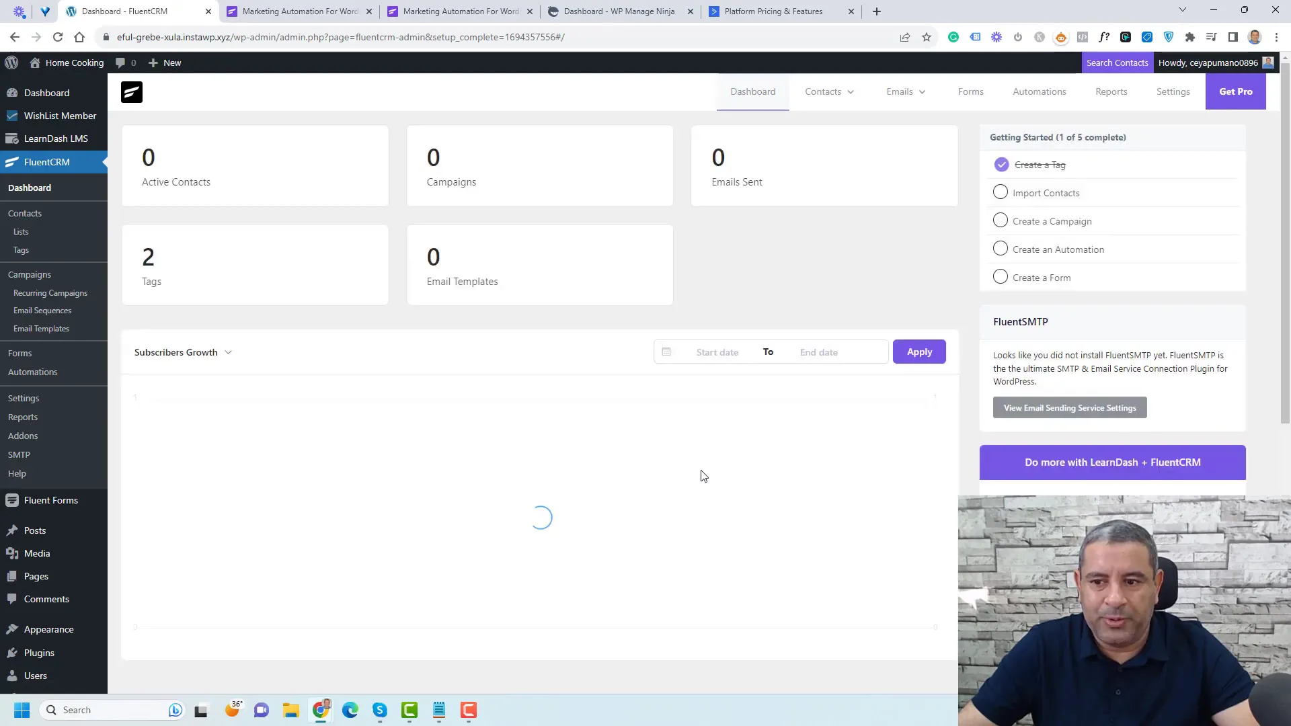Check the Create an Automation circle
Image resolution: width=1291 pixels, height=726 pixels.
click(x=1001, y=249)
